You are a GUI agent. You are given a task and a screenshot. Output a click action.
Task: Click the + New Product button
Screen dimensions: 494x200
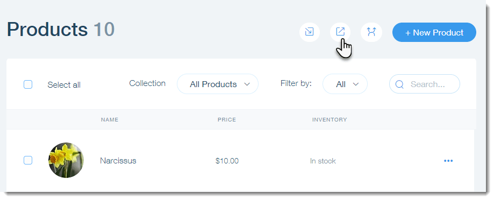[434, 32]
